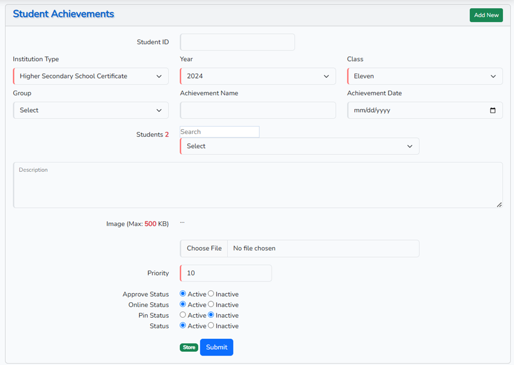The height and width of the screenshot is (365, 514).
Task: Focus the Student ID input field
Action: point(237,42)
